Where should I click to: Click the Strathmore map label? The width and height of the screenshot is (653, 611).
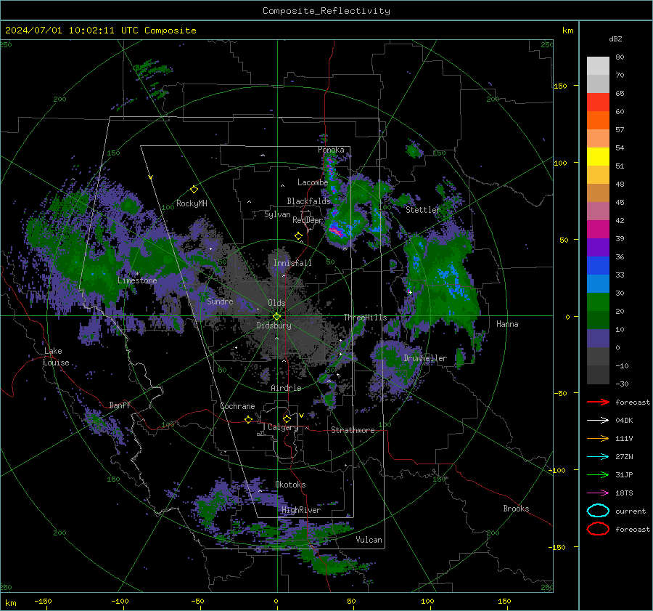353,430
